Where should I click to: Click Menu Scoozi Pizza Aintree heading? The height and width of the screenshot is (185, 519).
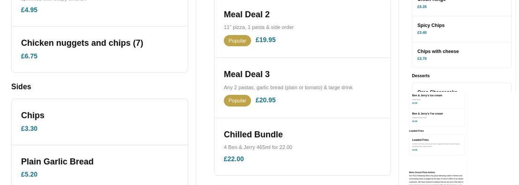click(x=422, y=172)
